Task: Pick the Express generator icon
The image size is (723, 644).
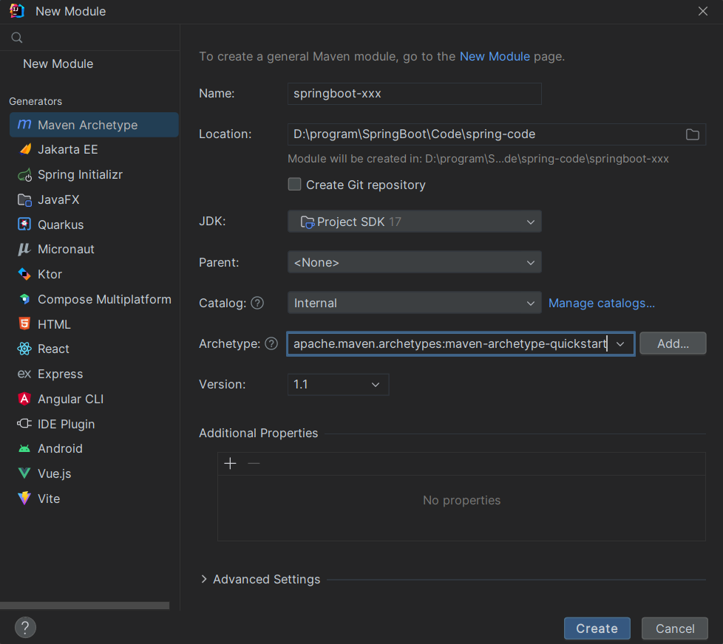Action: tap(24, 374)
